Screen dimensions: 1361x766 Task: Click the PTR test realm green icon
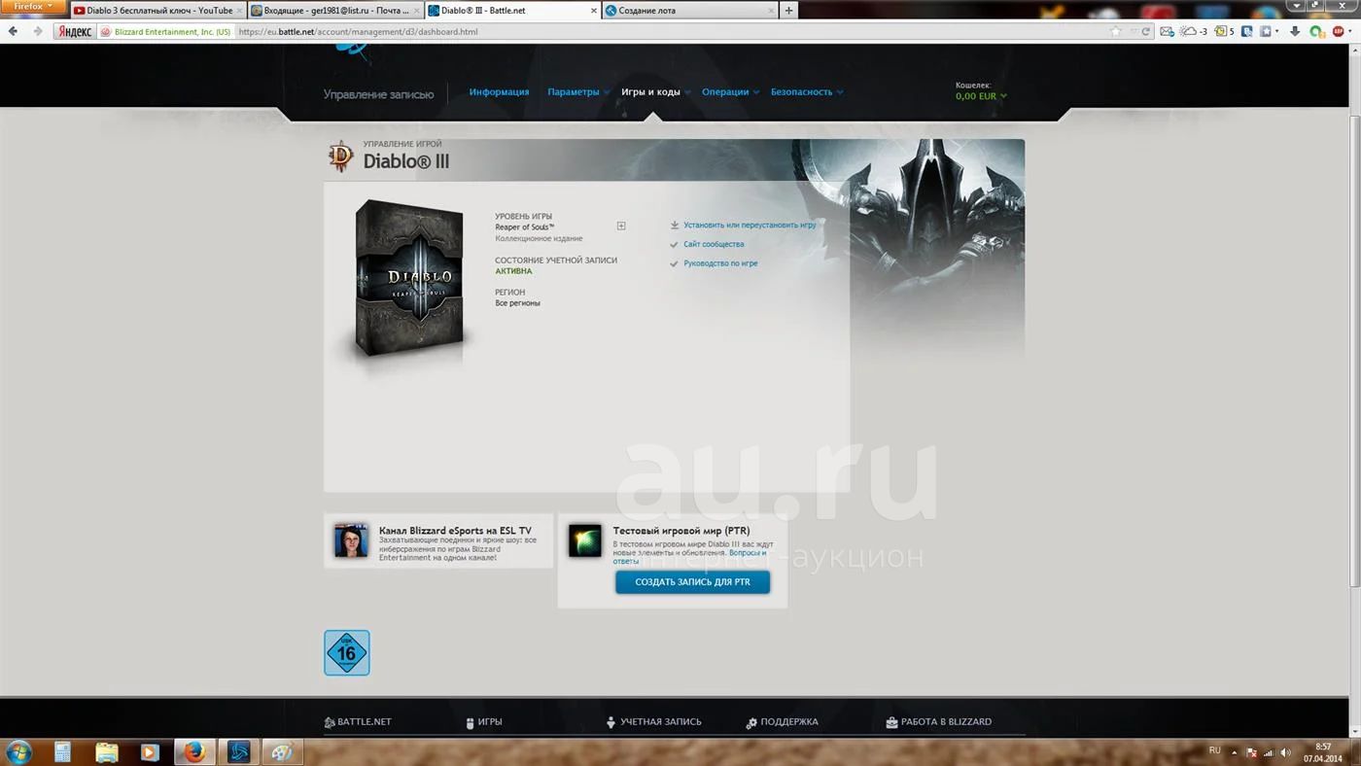tap(585, 540)
